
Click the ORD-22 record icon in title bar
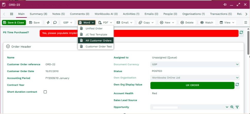pyautogui.click(x=4, y=5)
